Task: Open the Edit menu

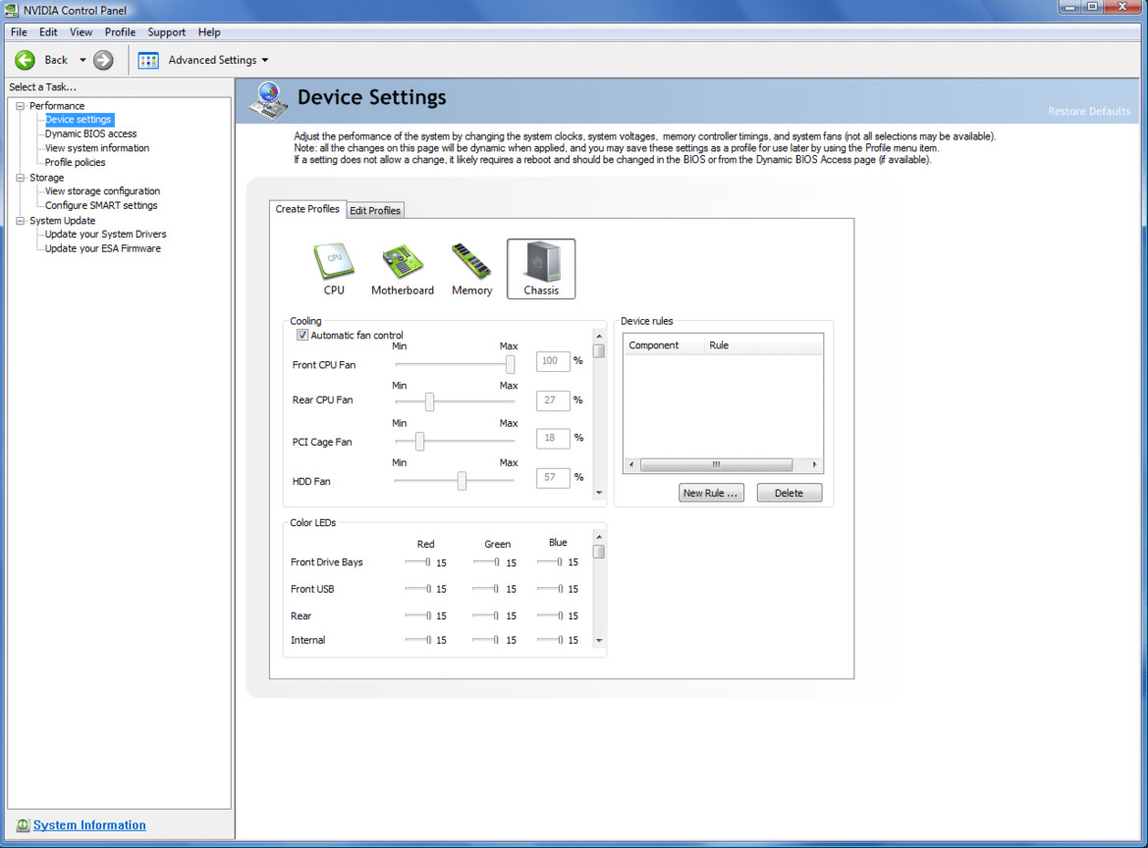Action: (x=48, y=32)
